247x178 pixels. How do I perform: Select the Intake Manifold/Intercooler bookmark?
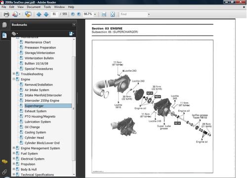click(43, 95)
